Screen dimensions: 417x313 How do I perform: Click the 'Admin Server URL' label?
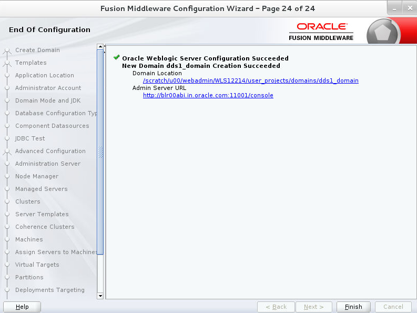(159, 88)
